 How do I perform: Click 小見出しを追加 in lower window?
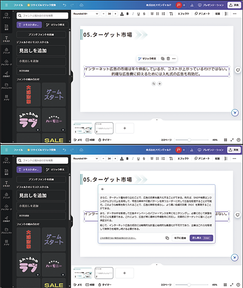tap(41, 206)
